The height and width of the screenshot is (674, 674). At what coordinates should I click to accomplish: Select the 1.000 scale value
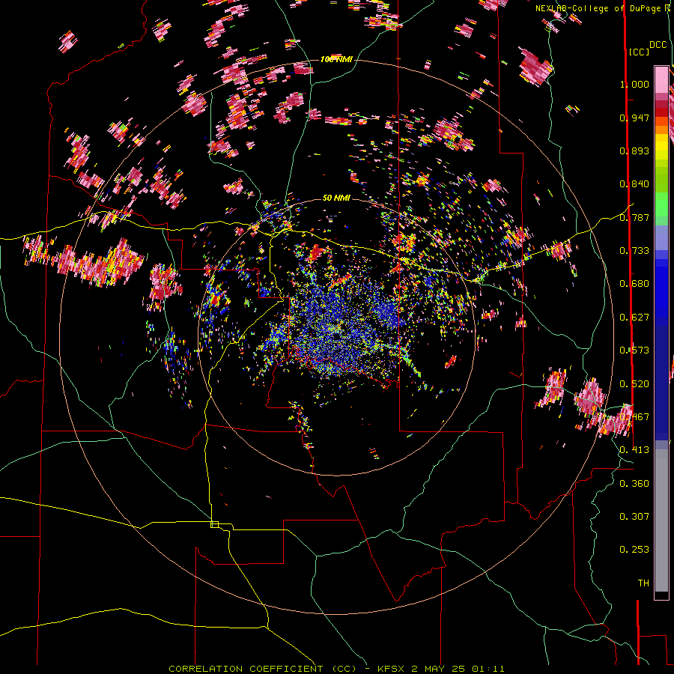[x=634, y=84]
